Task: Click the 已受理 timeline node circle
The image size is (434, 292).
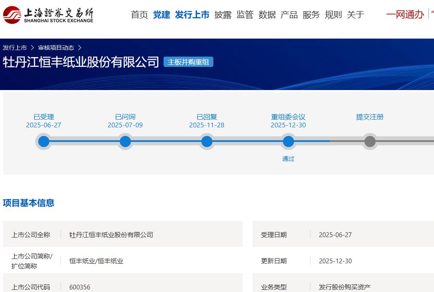Action: coord(44,141)
